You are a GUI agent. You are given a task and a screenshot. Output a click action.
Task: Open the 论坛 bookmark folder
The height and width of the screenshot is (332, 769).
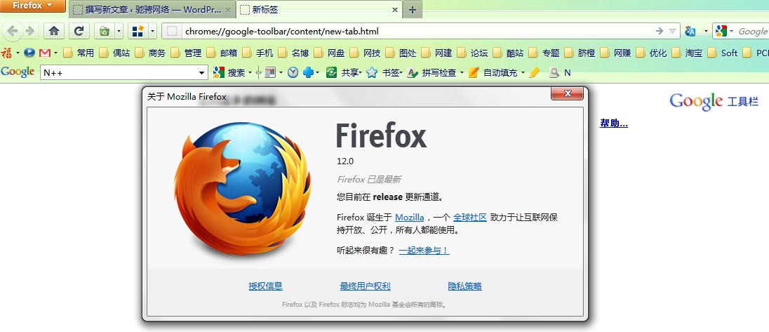tap(472, 53)
